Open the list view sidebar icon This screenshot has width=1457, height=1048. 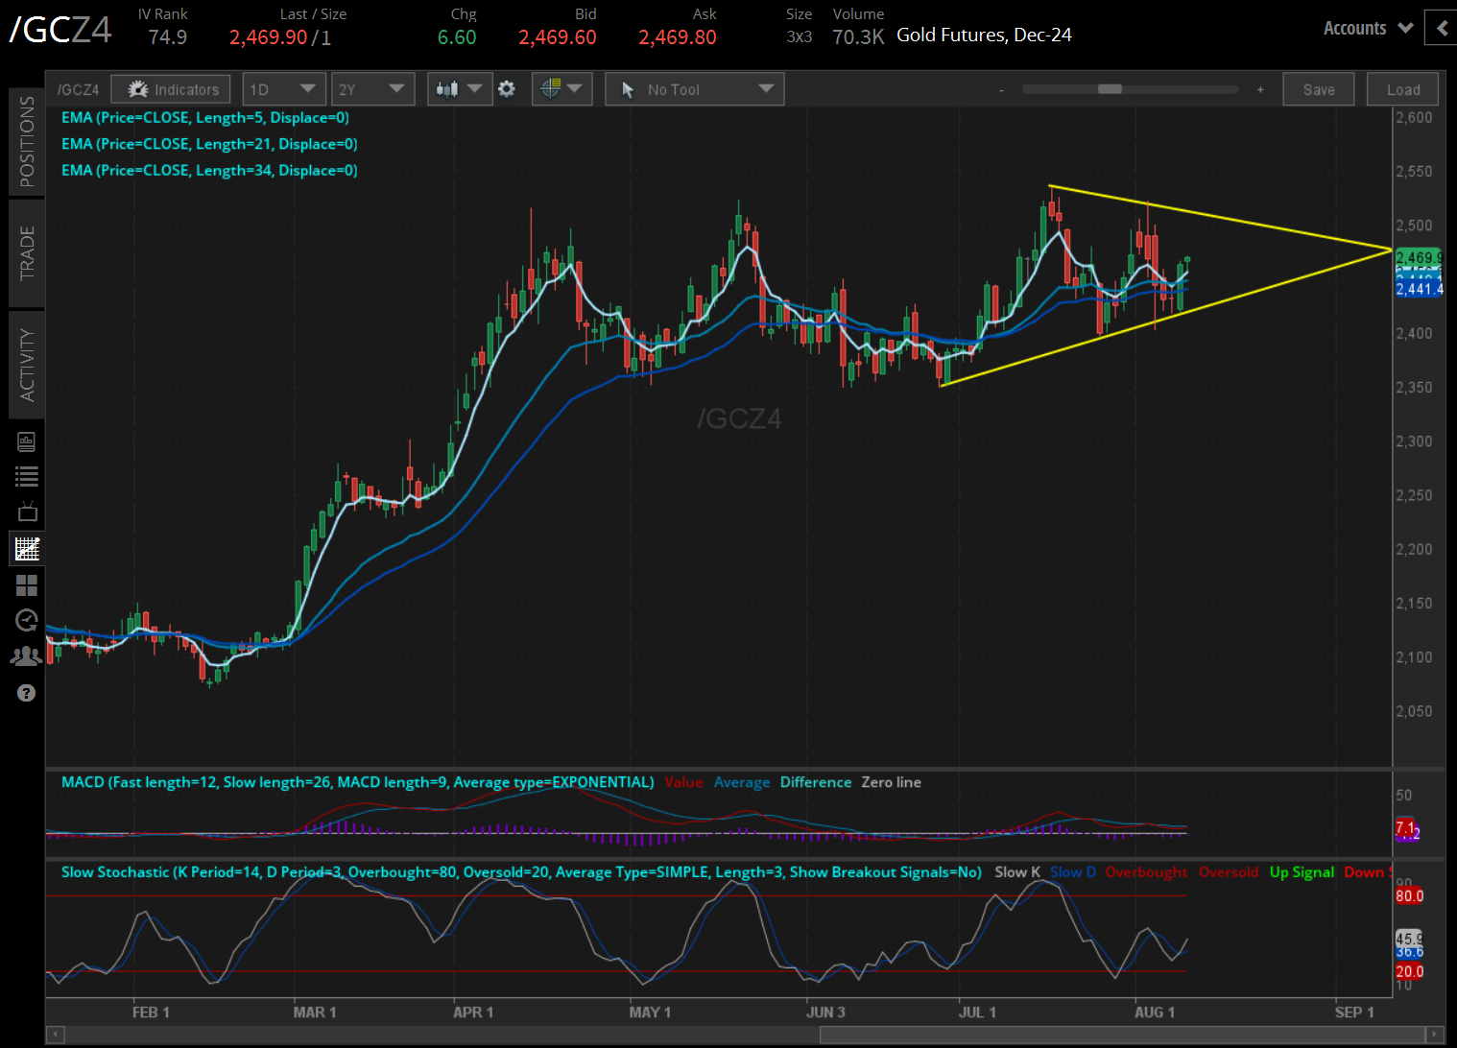(x=27, y=476)
